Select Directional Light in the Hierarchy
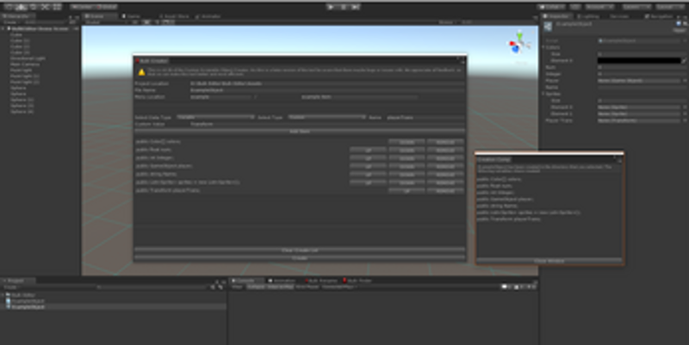This screenshot has height=345, width=689. [x=28, y=58]
